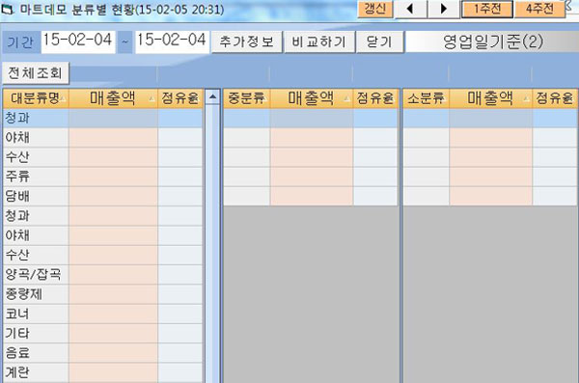
Task: Click the scroll up arrow of category list
Action: (x=212, y=97)
